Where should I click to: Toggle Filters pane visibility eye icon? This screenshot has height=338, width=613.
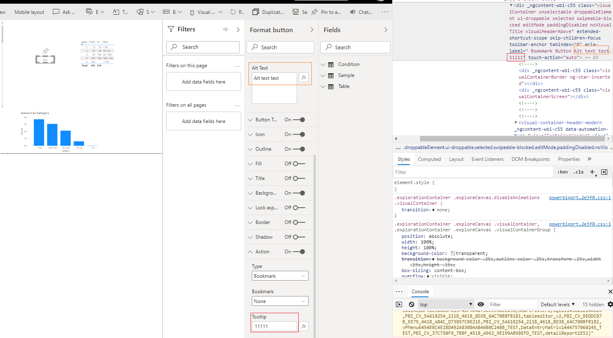[226, 30]
